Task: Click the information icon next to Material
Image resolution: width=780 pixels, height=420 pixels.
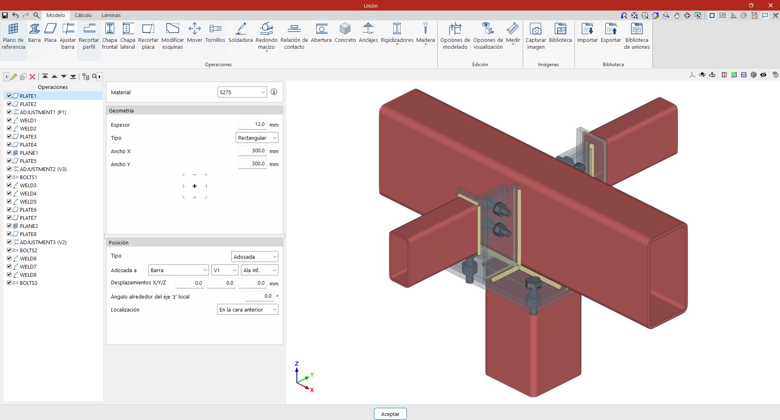Action: pos(274,92)
